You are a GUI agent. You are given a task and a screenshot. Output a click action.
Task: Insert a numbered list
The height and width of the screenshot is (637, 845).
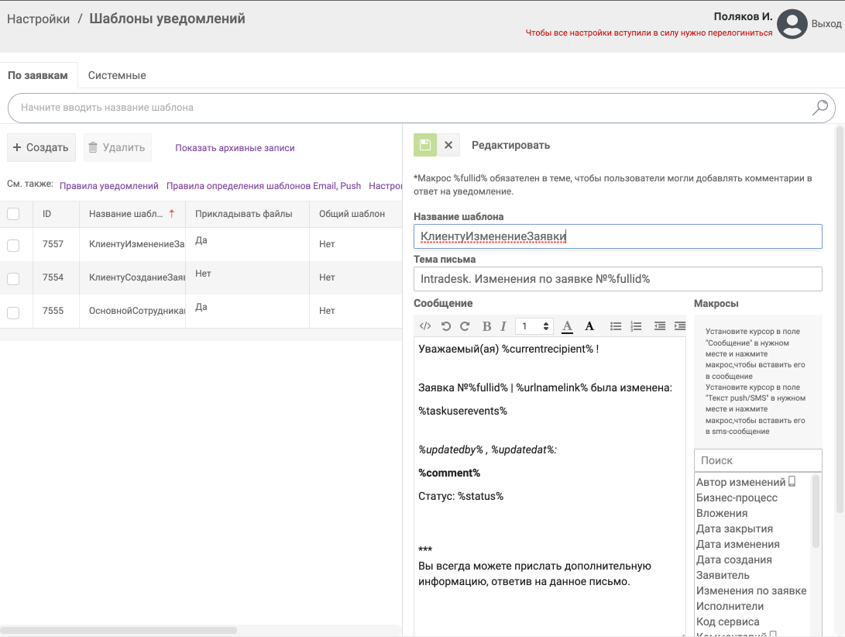pyautogui.click(x=637, y=325)
